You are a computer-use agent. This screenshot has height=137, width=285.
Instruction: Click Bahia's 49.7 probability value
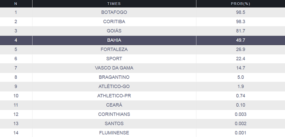click(x=241, y=40)
